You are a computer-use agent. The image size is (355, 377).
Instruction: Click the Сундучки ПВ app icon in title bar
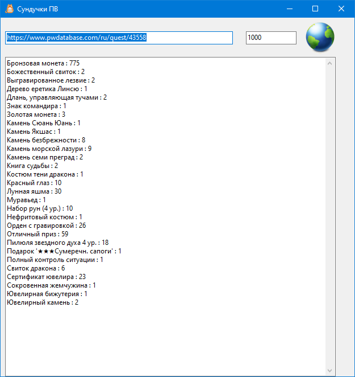(x=10, y=9)
